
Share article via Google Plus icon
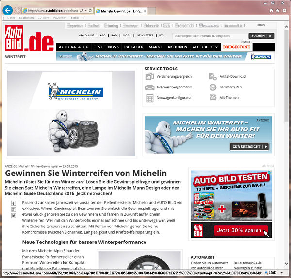coord(14,209)
